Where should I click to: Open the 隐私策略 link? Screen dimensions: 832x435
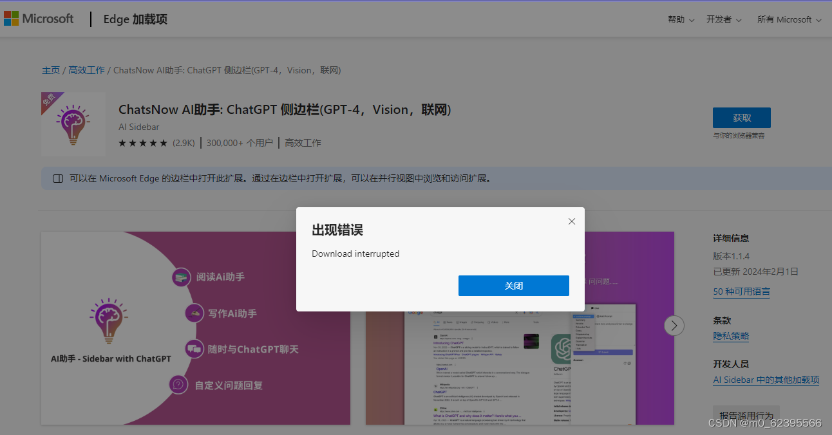click(x=731, y=336)
